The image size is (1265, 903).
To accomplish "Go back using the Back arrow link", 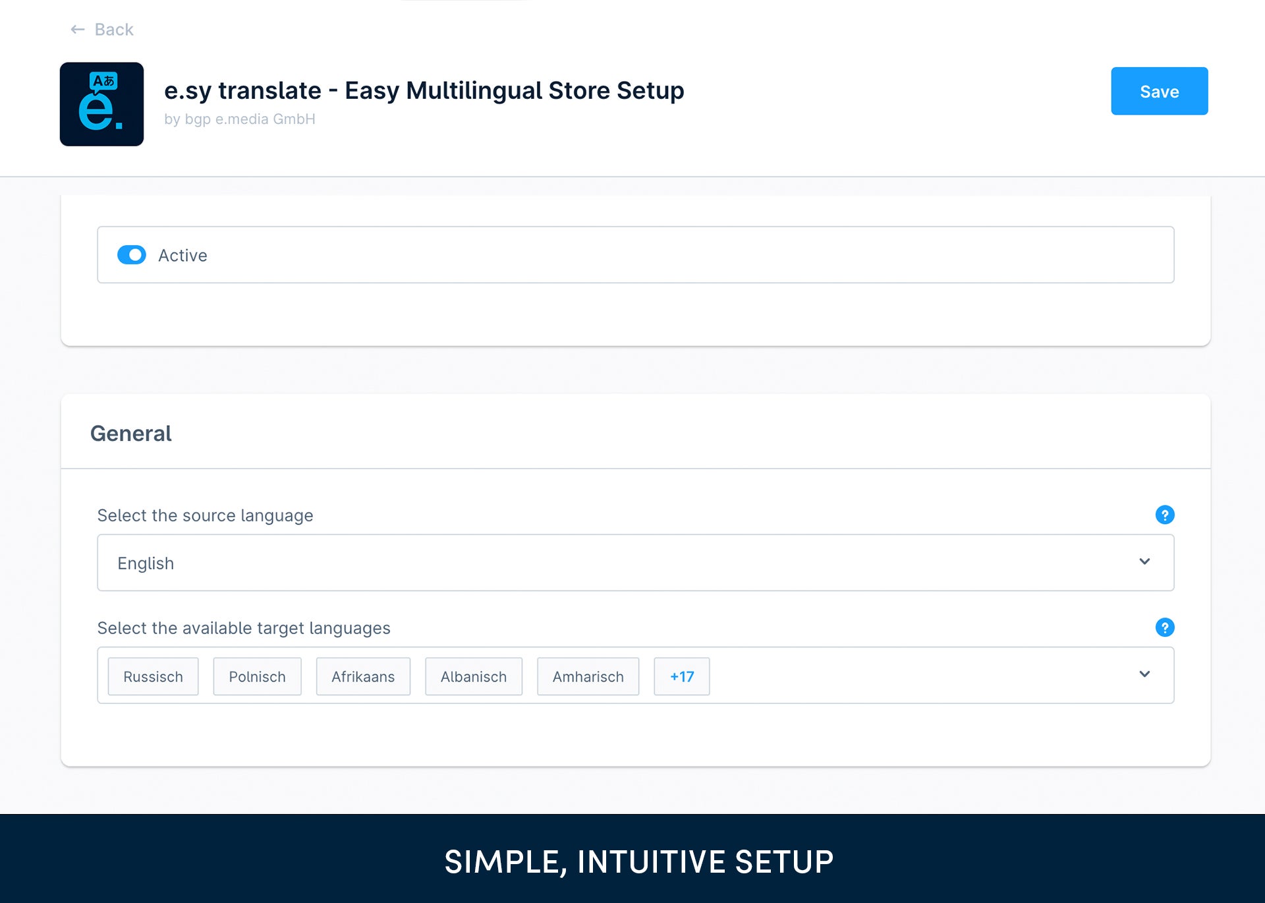I will (x=102, y=30).
